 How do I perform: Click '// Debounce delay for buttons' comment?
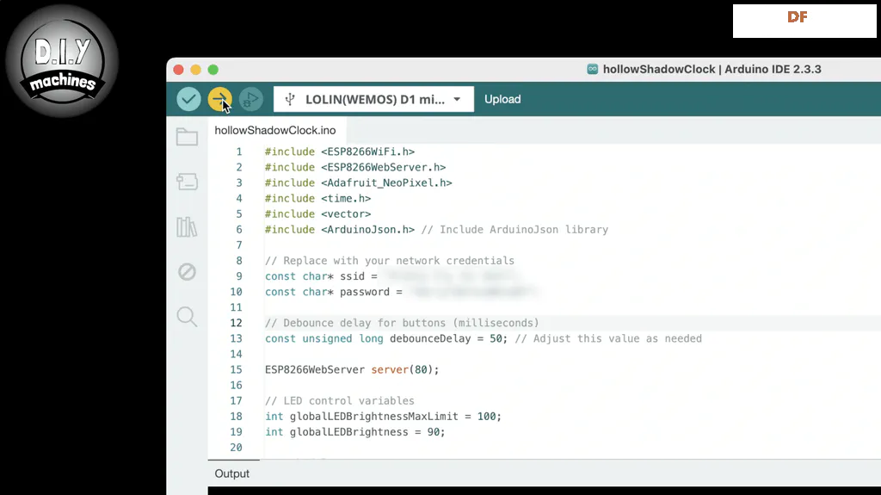pyautogui.click(x=402, y=323)
